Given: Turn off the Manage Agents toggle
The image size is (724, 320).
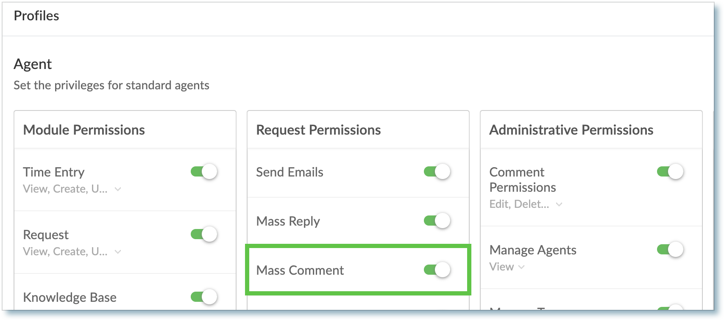Looking at the screenshot, I should click(670, 250).
